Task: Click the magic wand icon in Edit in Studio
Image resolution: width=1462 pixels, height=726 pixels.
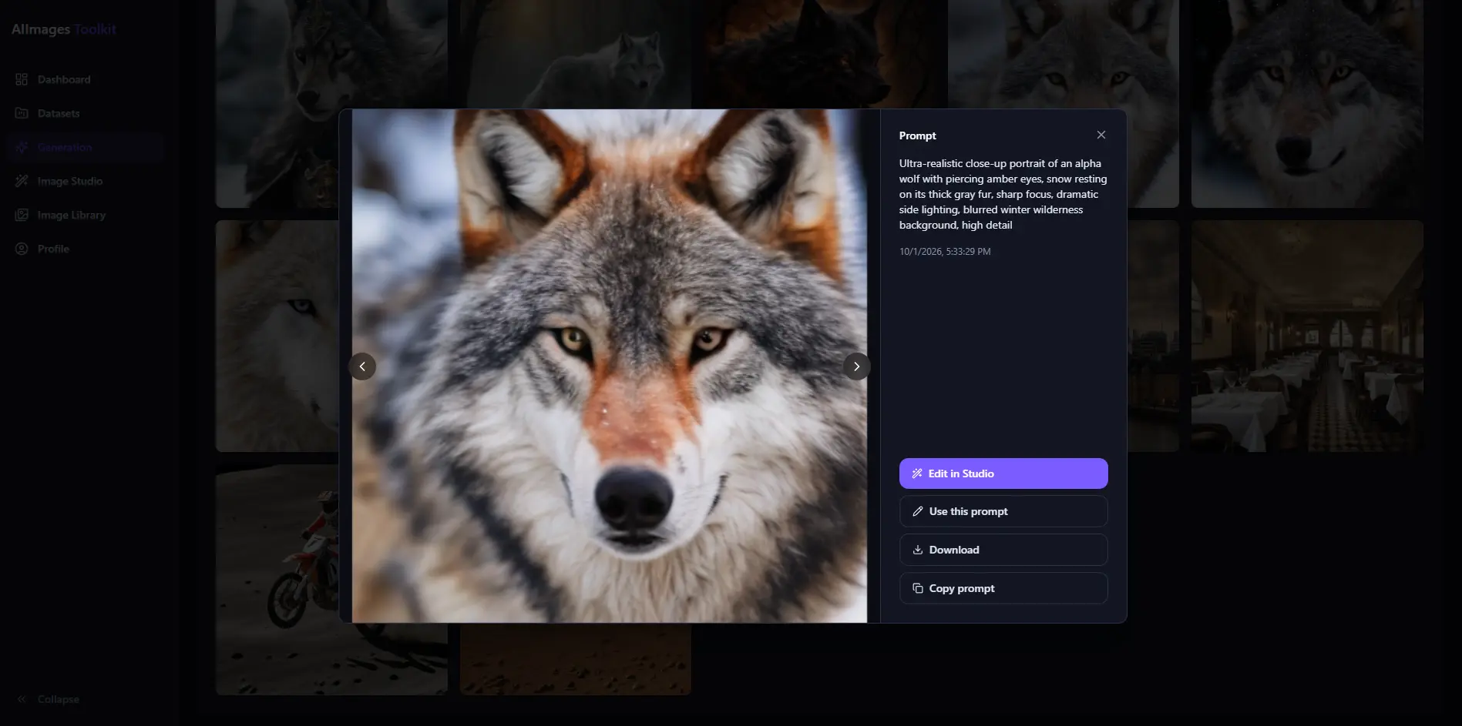Action: point(917,473)
